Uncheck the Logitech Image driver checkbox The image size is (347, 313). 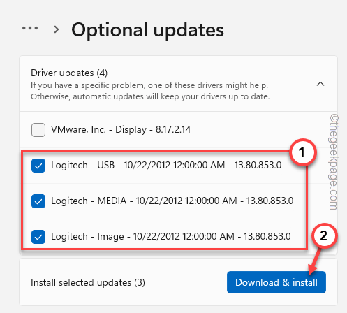click(38, 237)
